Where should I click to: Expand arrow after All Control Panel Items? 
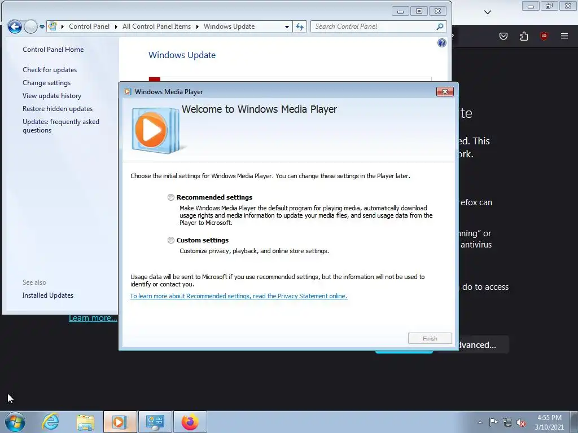tap(197, 26)
